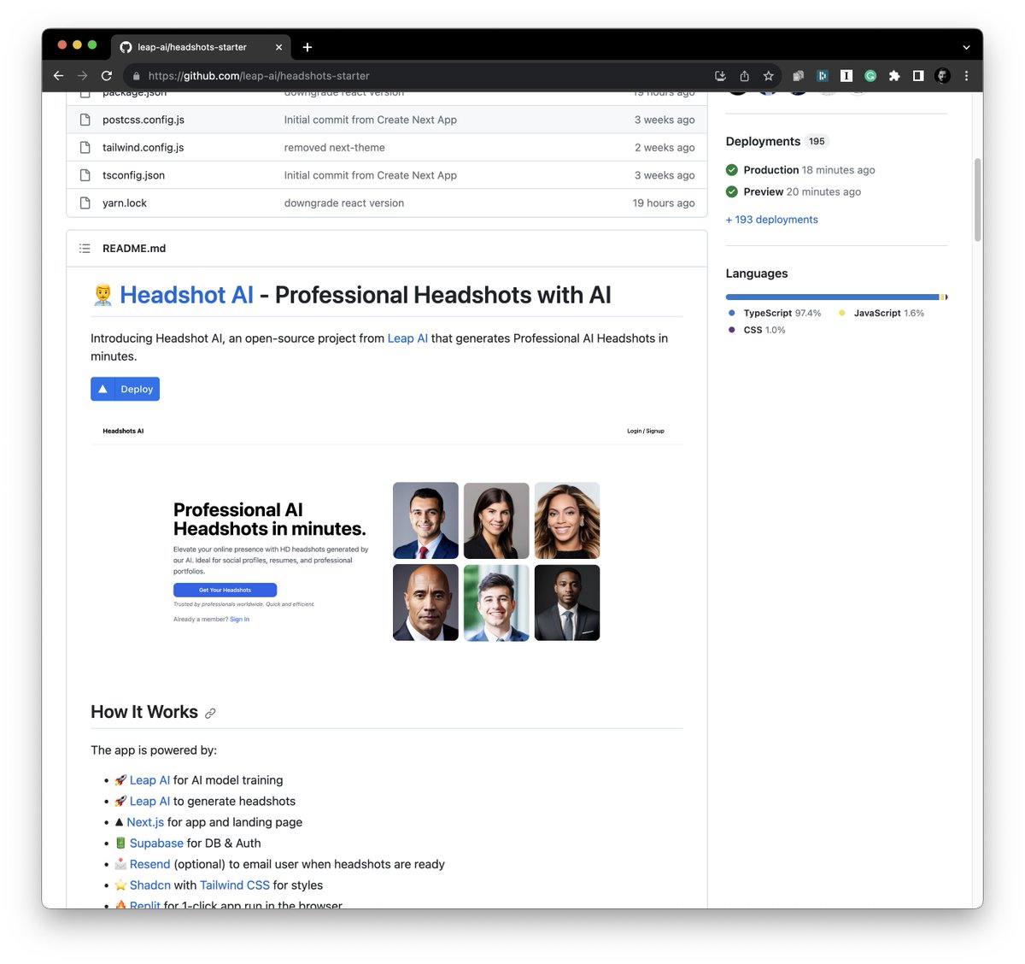Viewport: 1025px width, 964px height.
Task: Go back with the browser back arrow
Action: click(59, 75)
